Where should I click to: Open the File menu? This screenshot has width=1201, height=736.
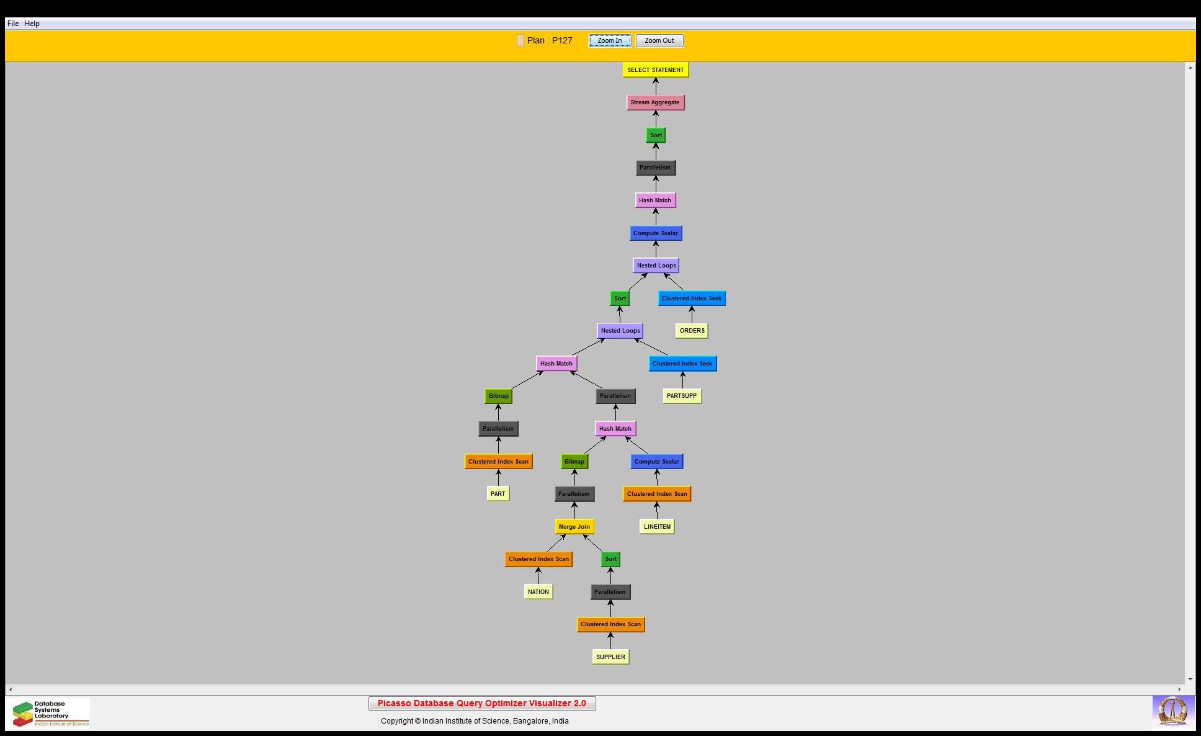click(12, 24)
